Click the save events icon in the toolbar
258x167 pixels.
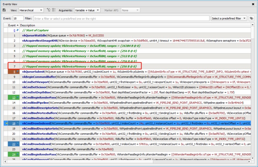(4, 10)
